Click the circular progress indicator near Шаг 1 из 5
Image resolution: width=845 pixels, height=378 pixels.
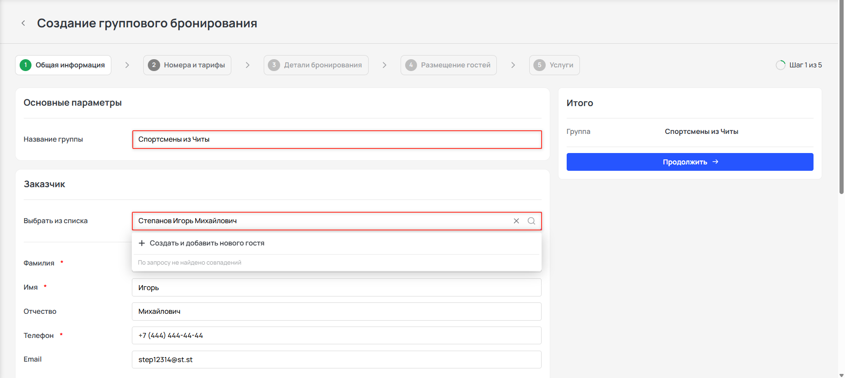coord(781,65)
